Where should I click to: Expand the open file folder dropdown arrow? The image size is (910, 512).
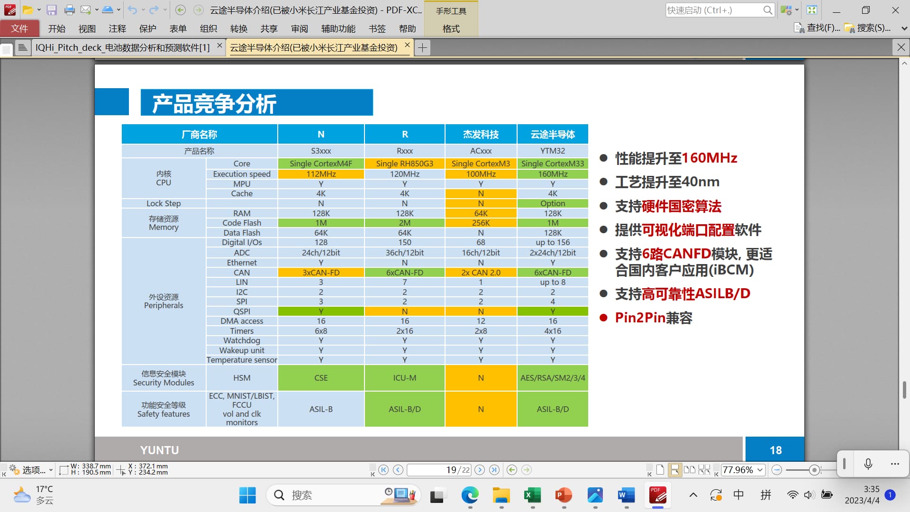[39, 10]
